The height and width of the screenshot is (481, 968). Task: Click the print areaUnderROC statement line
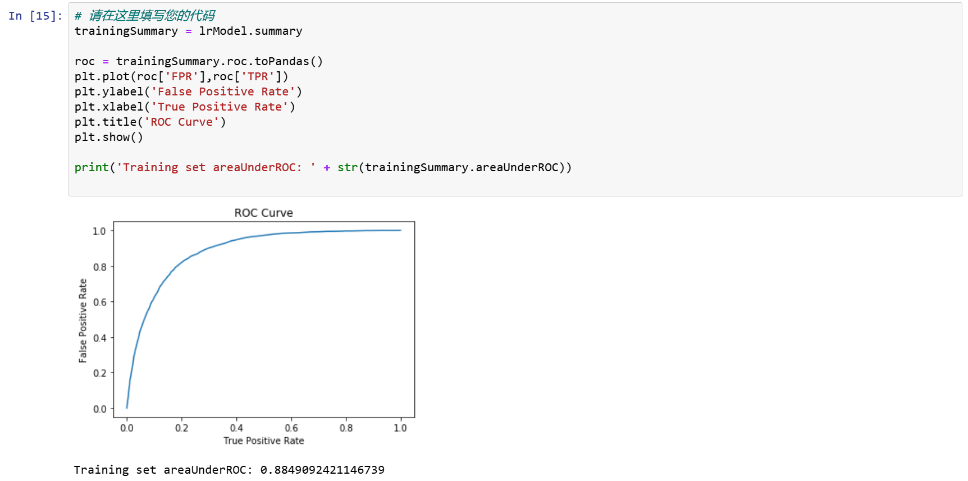[x=323, y=167]
